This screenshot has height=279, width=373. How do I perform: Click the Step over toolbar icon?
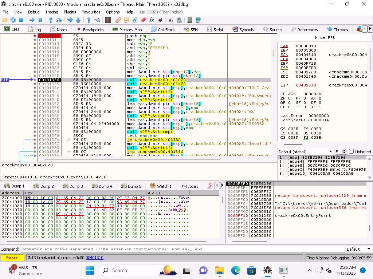pos(59,20)
